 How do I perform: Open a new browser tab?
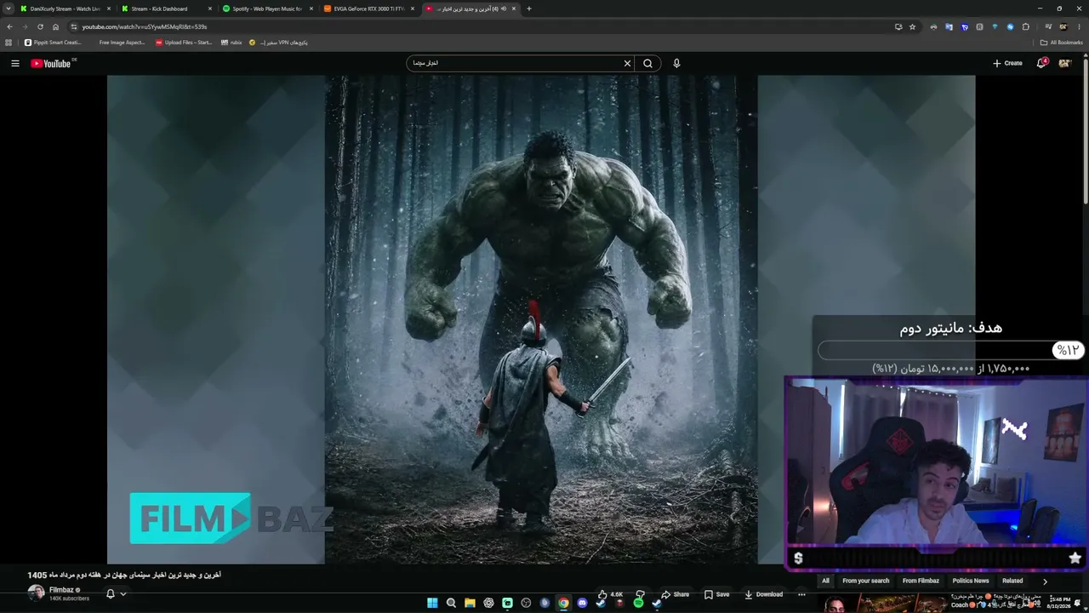coord(529,9)
